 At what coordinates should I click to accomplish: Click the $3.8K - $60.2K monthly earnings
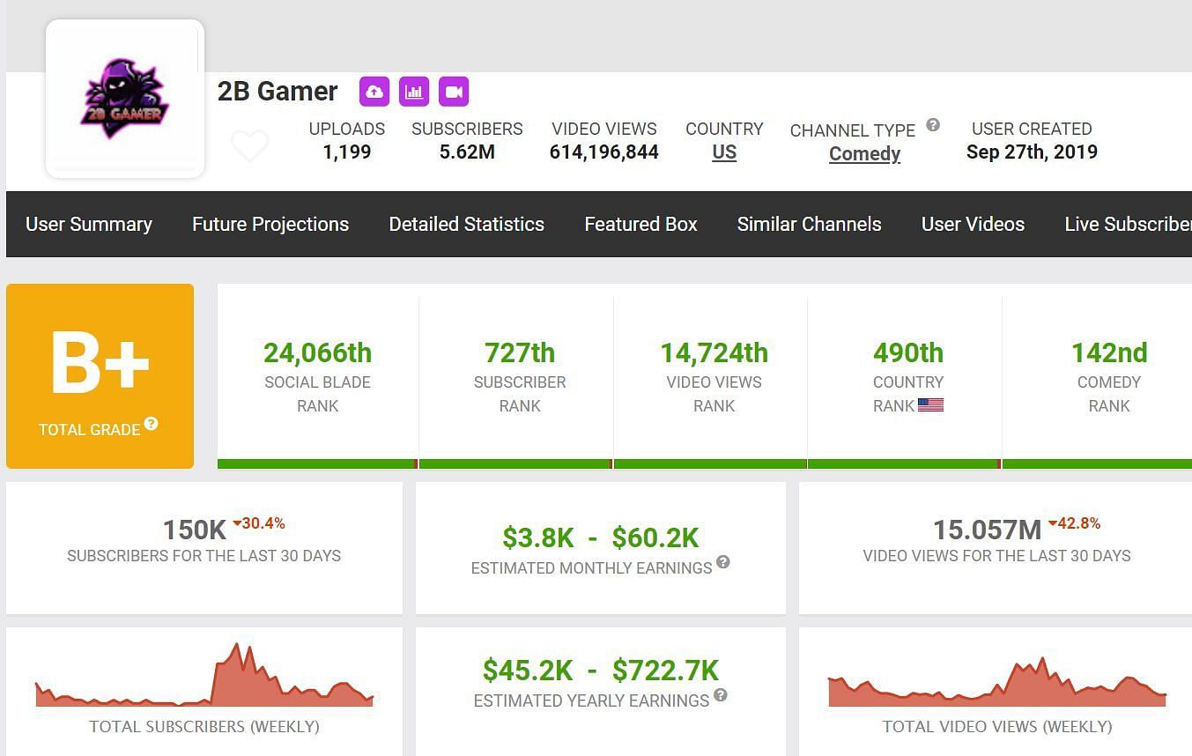point(601,537)
